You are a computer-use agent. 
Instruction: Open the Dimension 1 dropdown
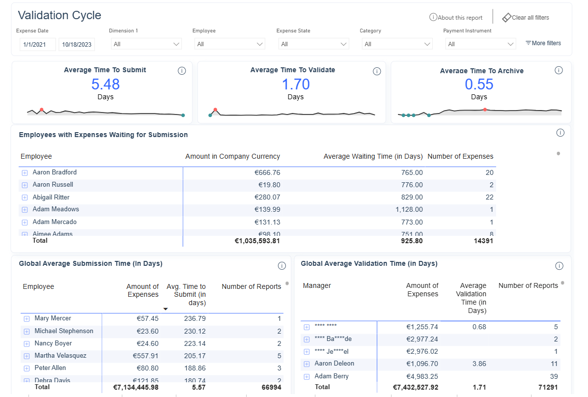coord(146,44)
